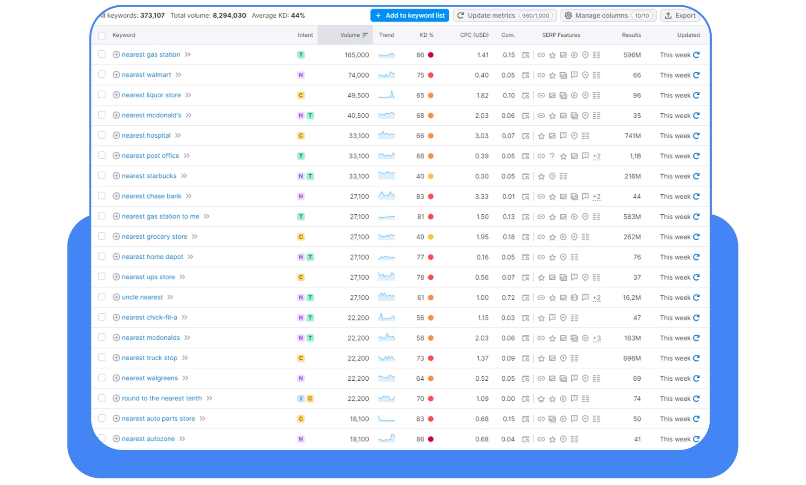Expand chevrons next to nearest gas station to me

coord(206,216)
